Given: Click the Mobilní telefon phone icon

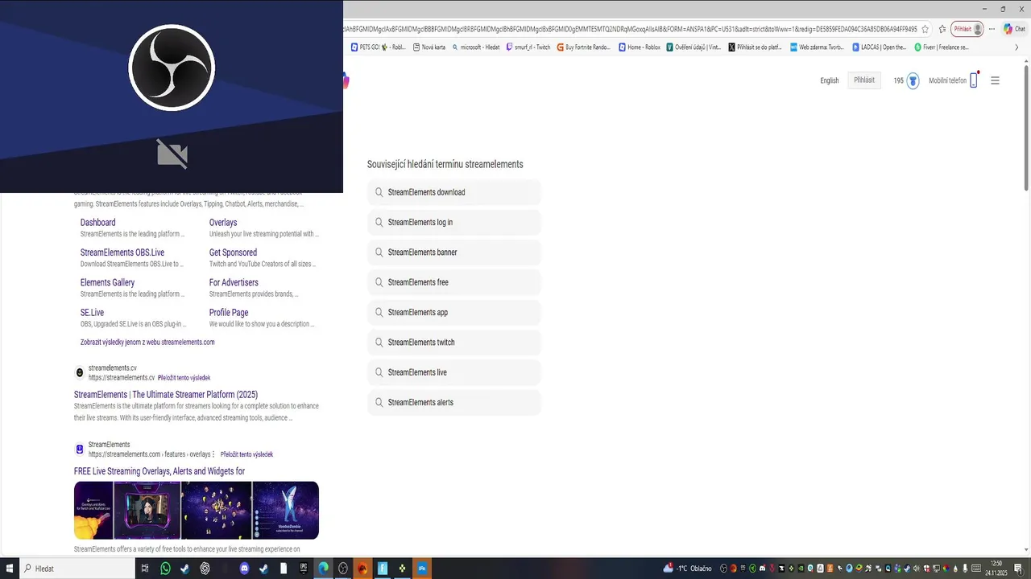Looking at the screenshot, I should 974,80.
